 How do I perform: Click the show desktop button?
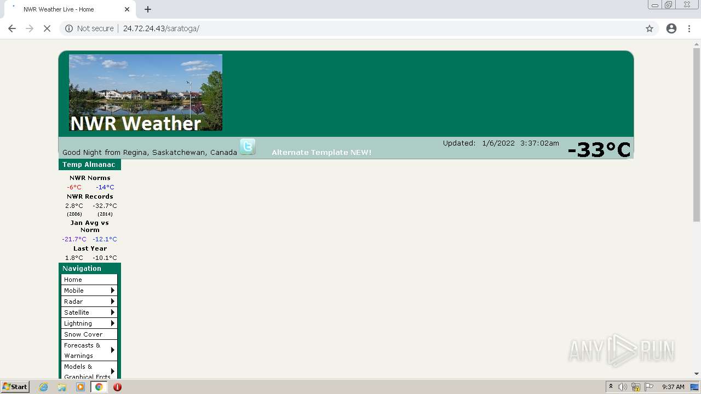[x=695, y=387]
